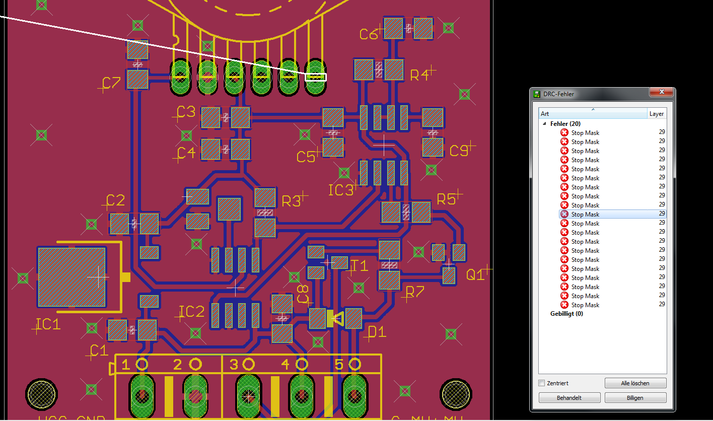
Task: Click the white DRC error marker rectangle
Action: point(316,77)
